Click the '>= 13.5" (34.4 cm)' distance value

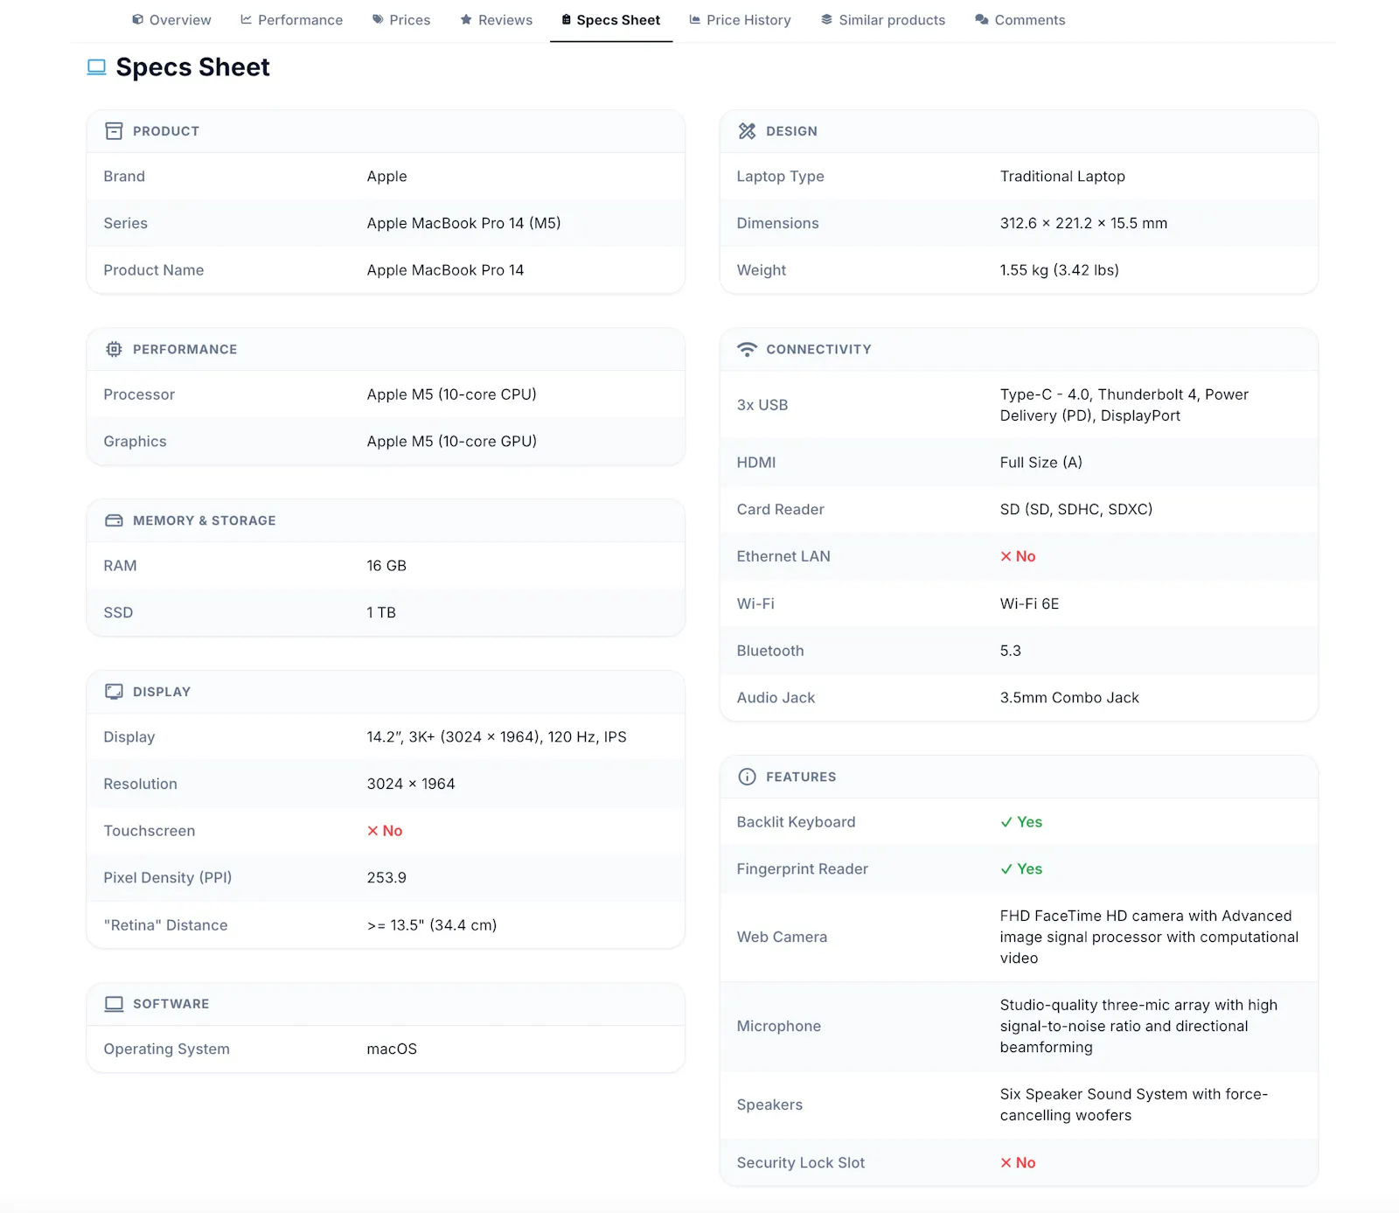(431, 925)
